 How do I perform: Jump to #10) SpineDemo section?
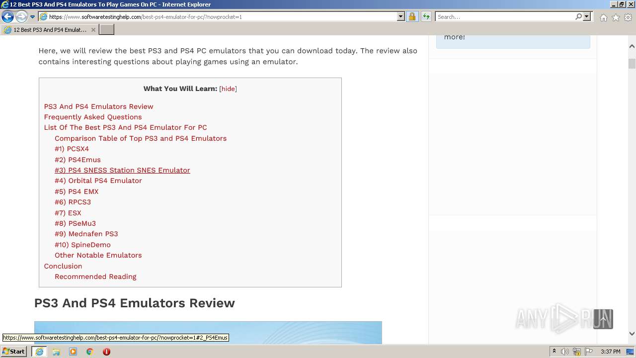(x=82, y=245)
